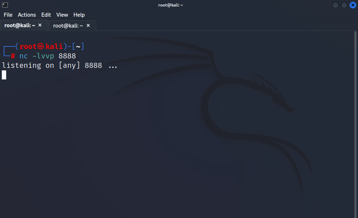This screenshot has height=218, width=358.
Task: Click the 'root㉿kali' prompt text
Action: (x=41, y=46)
